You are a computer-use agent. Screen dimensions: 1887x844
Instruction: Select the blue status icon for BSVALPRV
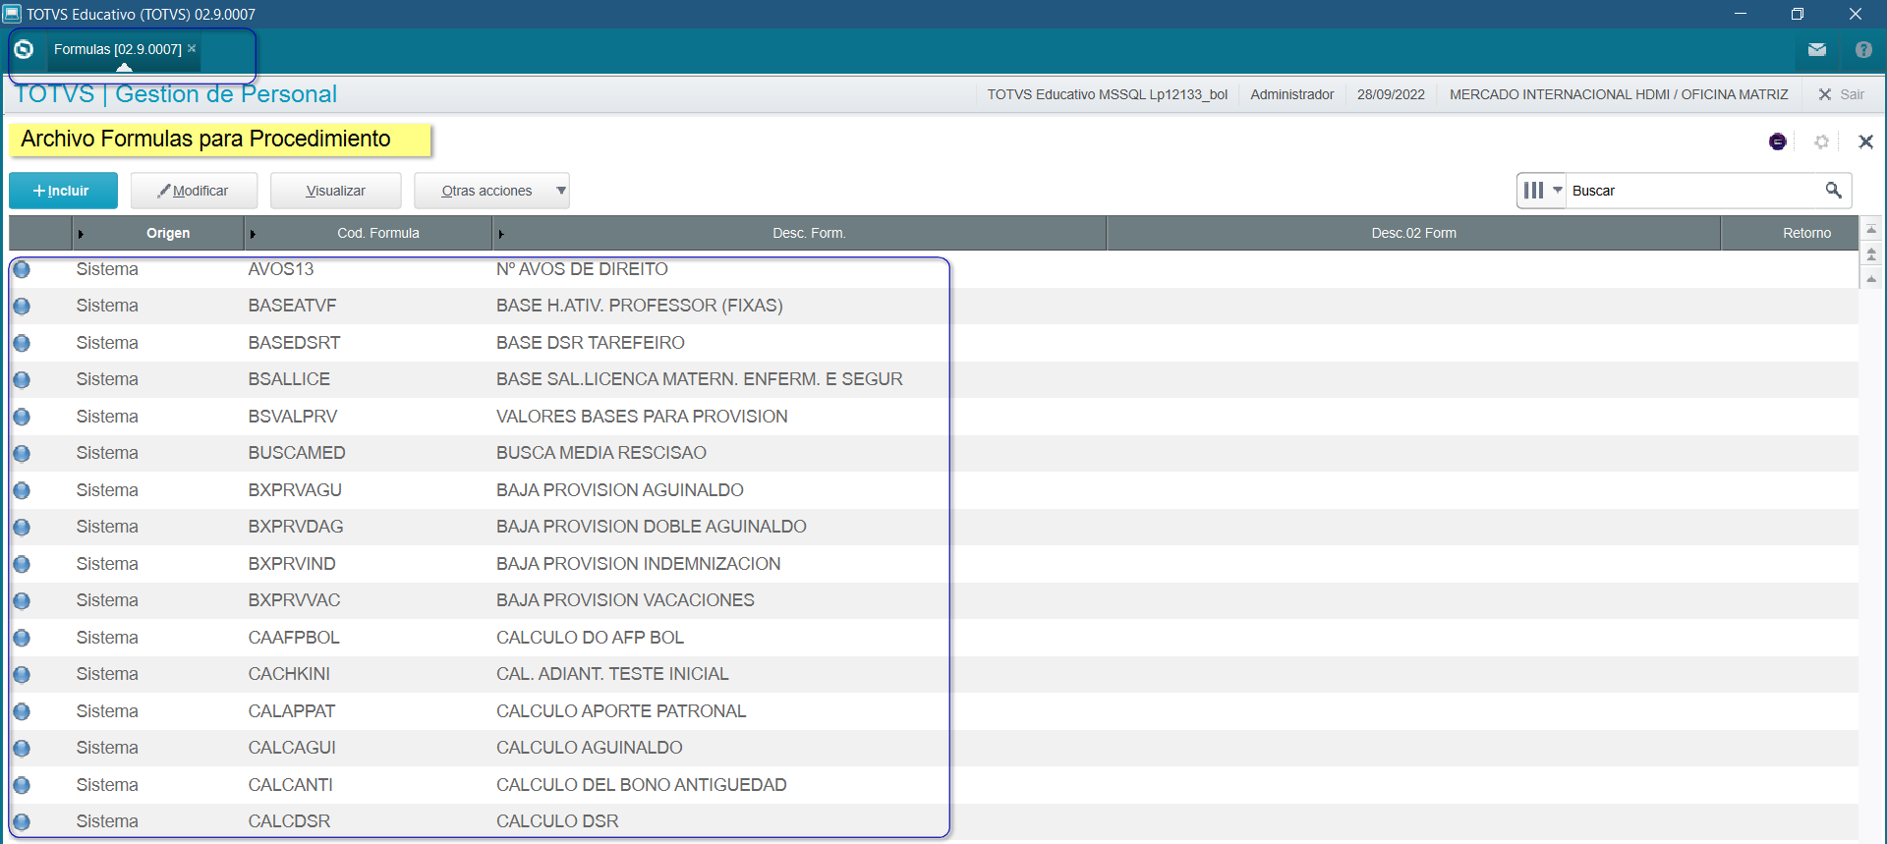pyautogui.click(x=22, y=417)
